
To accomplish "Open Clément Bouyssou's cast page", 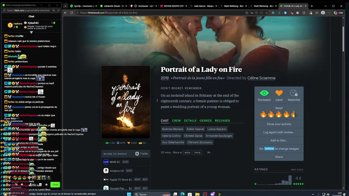I will [200, 142].
